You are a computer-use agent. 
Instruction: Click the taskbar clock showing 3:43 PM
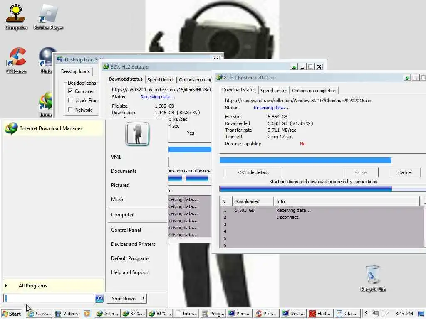[x=404, y=314]
